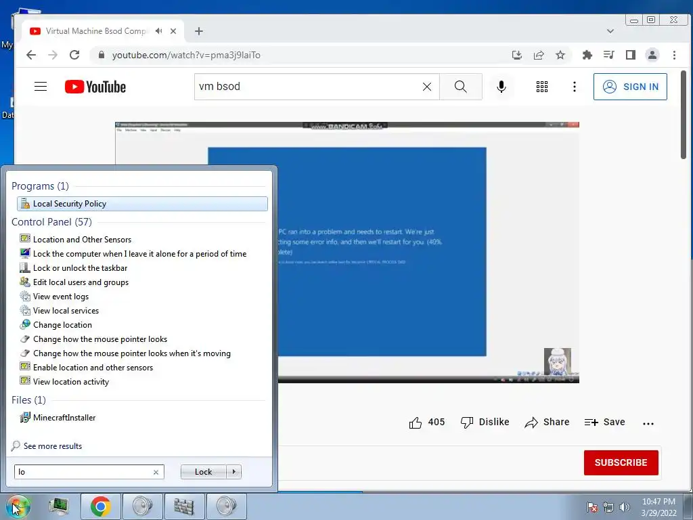Click the YouTube search magnifier button
The height and width of the screenshot is (520, 693).
click(x=460, y=87)
